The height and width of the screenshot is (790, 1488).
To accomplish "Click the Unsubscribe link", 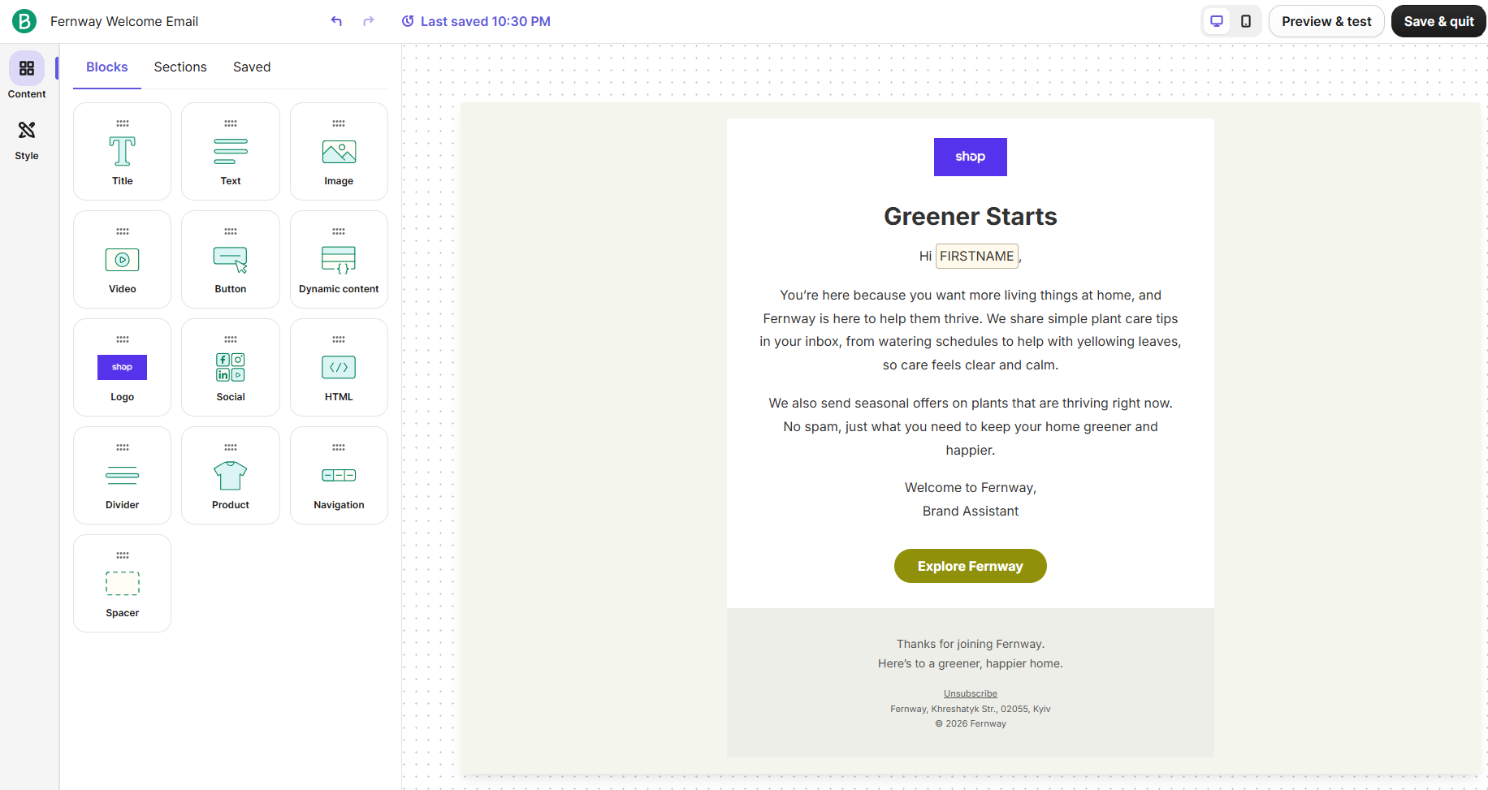I will tap(971, 693).
